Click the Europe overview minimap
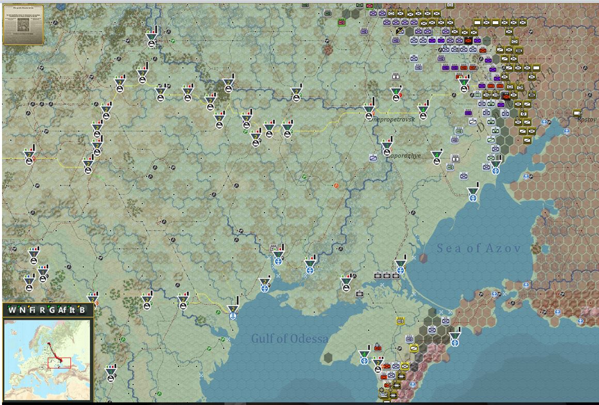The image size is (599, 405). [x=48, y=360]
